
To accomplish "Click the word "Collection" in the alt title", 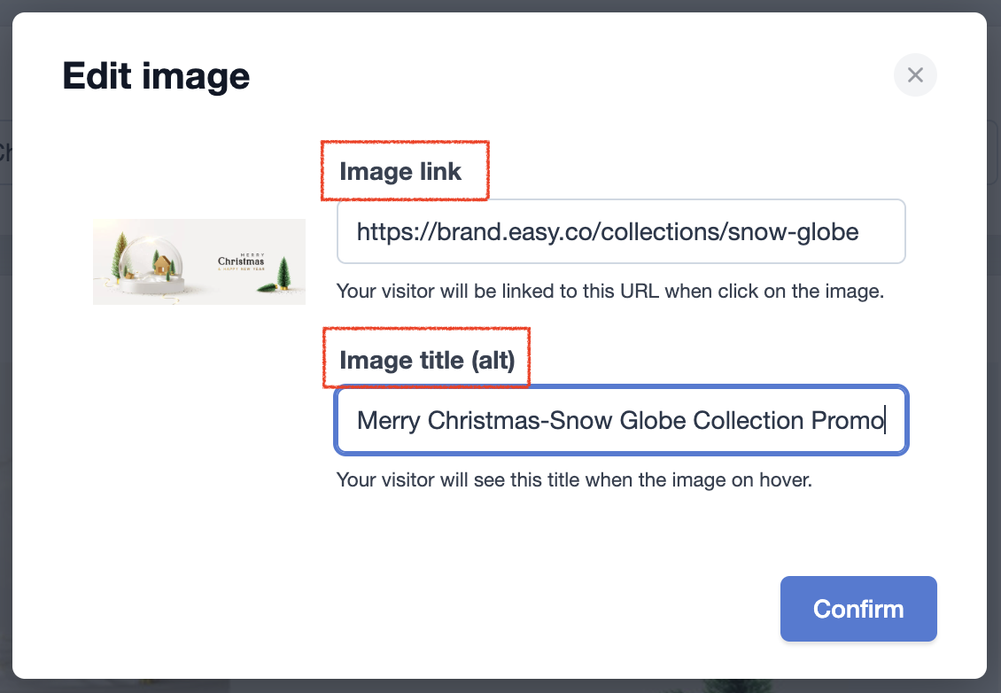I will (748, 420).
